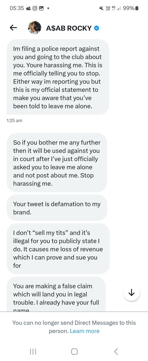Open A$AB ROCKY conversation title
The image size is (148, 361).
point(69,28)
